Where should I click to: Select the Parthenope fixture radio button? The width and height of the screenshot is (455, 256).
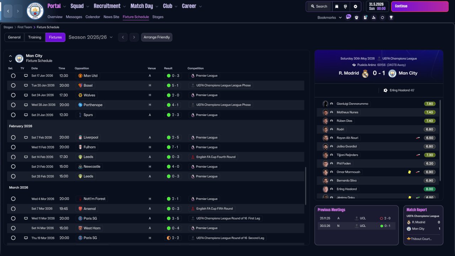13,105
